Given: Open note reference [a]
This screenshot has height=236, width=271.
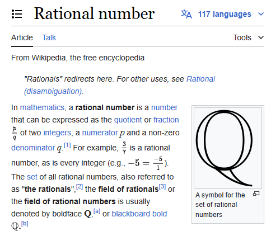Looking at the screenshot, I should click(97, 211).
